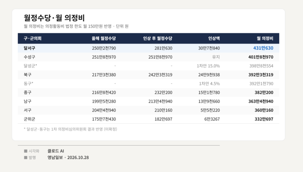Click the 인상액 column header
This screenshot has width=303, height=172.
tap(214, 38)
